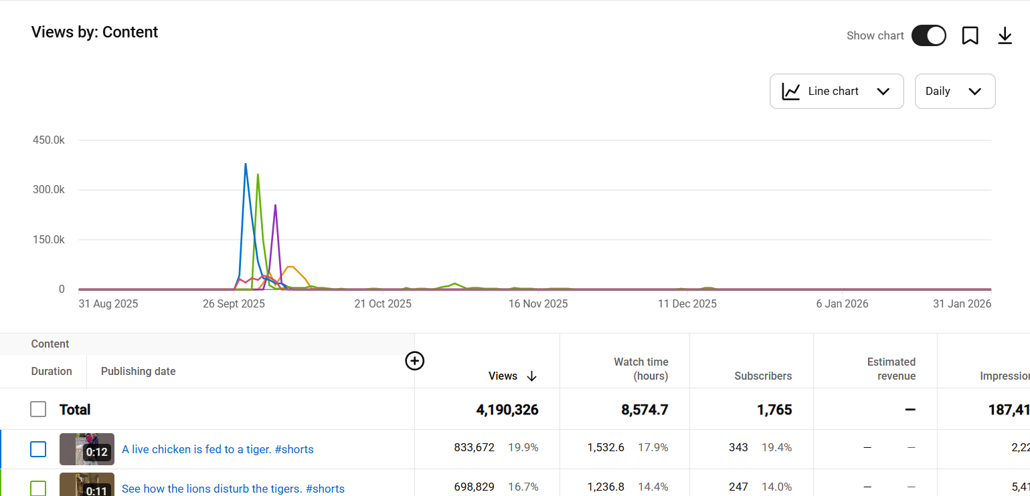Toggle the Show chart switch off
The width and height of the screenshot is (1030, 496).
coord(928,35)
